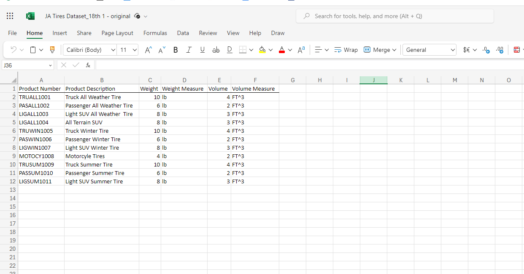Expand the undo history dropdown arrow
Viewport: 524px width, 274px height.
click(22, 50)
